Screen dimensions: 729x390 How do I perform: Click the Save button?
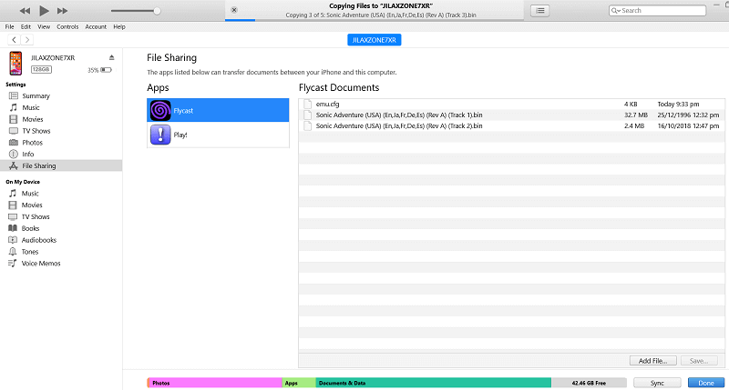point(699,361)
